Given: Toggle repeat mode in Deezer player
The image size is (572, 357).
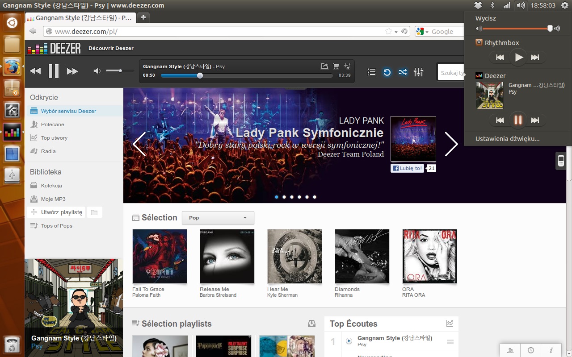Looking at the screenshot, I should click(387, 72).
